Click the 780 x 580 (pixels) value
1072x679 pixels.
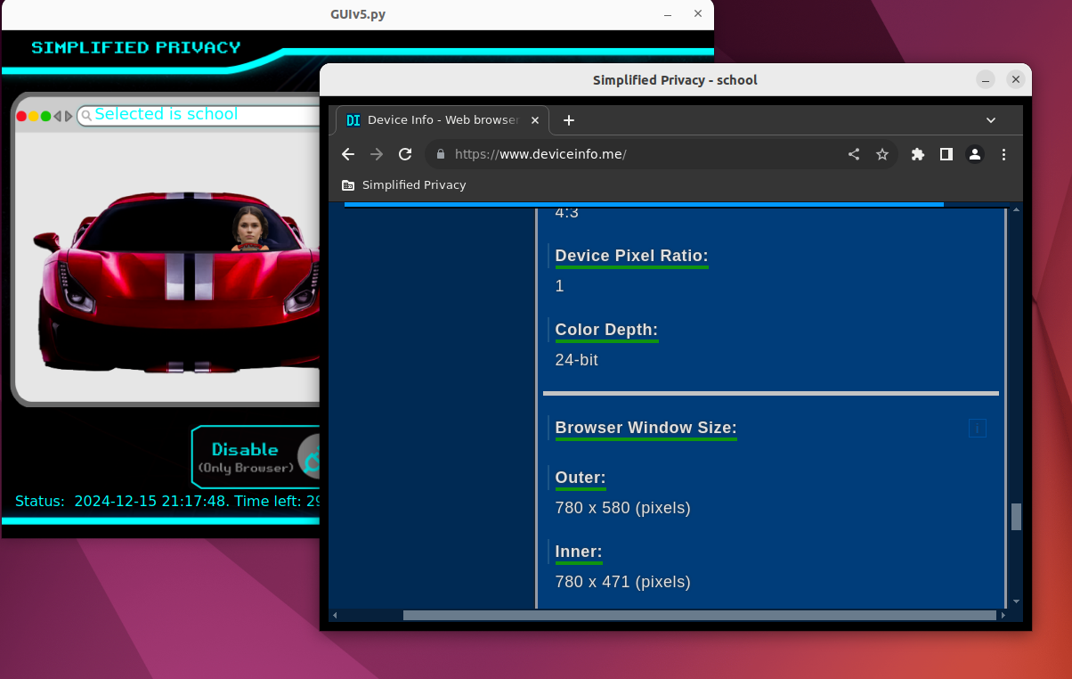click(x=623, y=508)
